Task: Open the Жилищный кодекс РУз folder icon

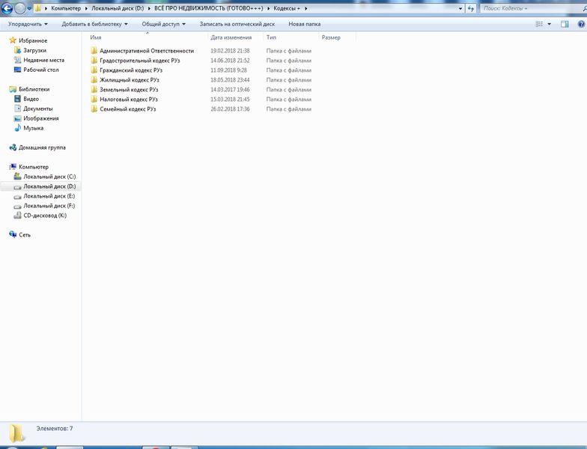Action: [x=94, y=80]
